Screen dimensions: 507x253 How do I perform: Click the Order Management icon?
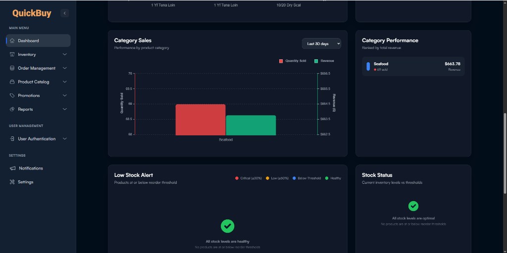pos(12,68)
